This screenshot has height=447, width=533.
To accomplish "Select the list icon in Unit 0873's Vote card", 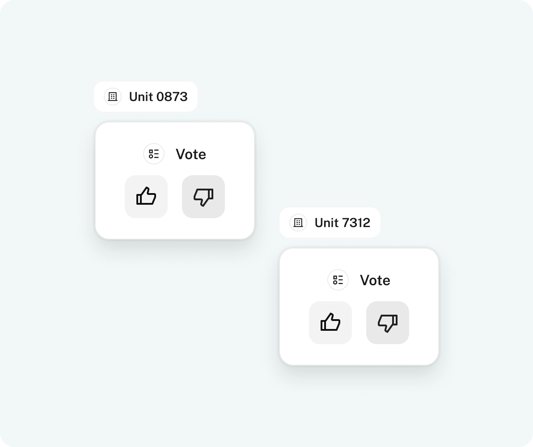I will click(x=154, y=154).
